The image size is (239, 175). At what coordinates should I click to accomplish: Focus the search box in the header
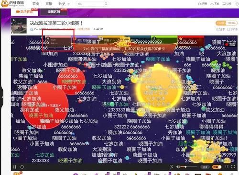(x=92, y=4)
